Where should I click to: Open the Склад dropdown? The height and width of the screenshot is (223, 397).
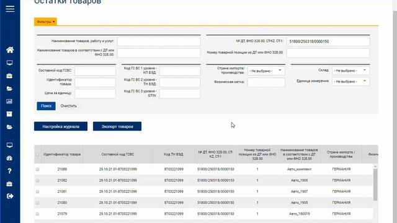click(350, 71)
